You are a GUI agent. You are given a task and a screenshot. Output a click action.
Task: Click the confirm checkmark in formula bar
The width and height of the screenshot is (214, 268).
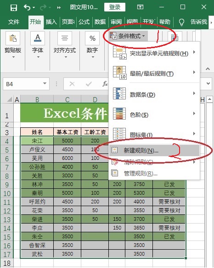click(89, 84)
